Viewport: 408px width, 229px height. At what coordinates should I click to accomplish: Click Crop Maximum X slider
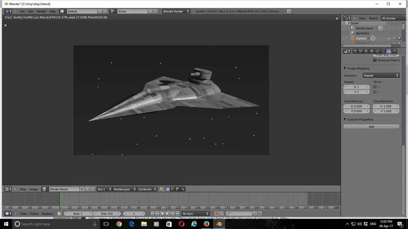tap(386, 106)
